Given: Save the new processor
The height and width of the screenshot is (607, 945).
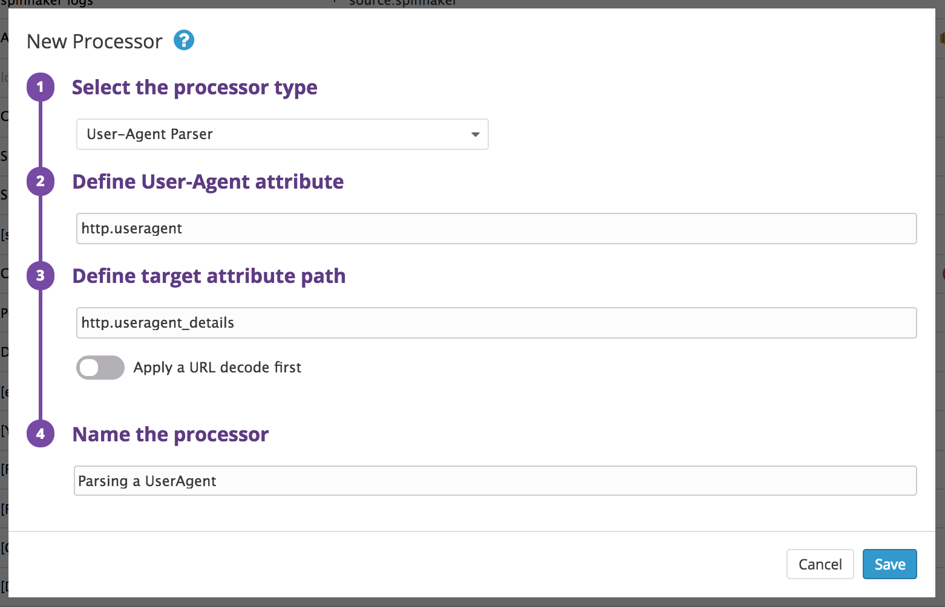Looking at the screenshot, I should pos(889,564).
